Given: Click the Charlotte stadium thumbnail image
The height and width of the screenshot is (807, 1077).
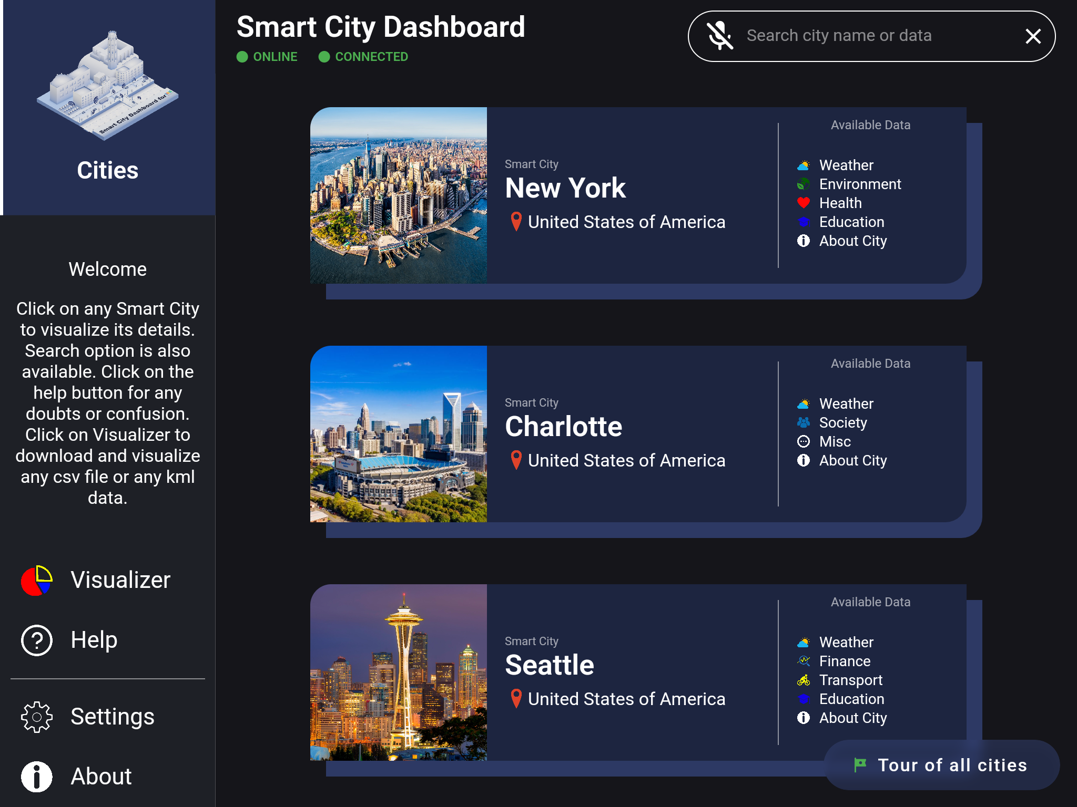Looking at the screenshot, I should [x=399, y=434].
